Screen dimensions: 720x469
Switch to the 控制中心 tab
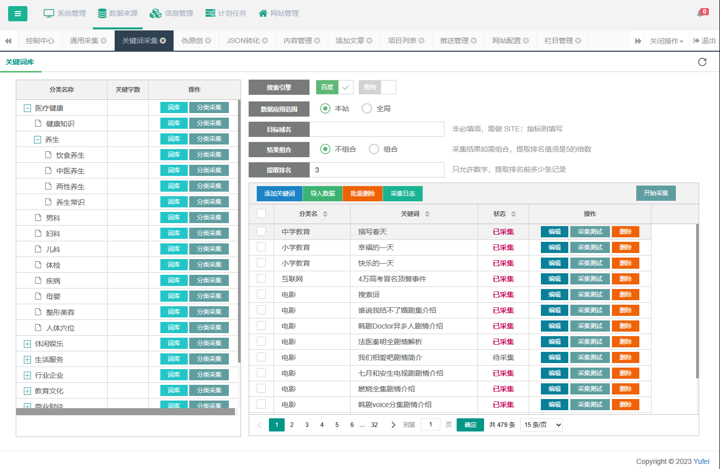pyautogui.click(x=40, y=41)
